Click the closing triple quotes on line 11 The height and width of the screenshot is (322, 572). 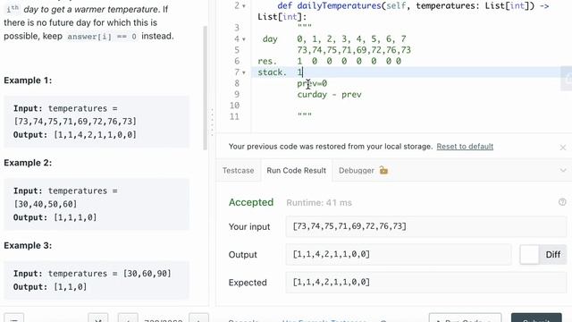click(304, 115)
